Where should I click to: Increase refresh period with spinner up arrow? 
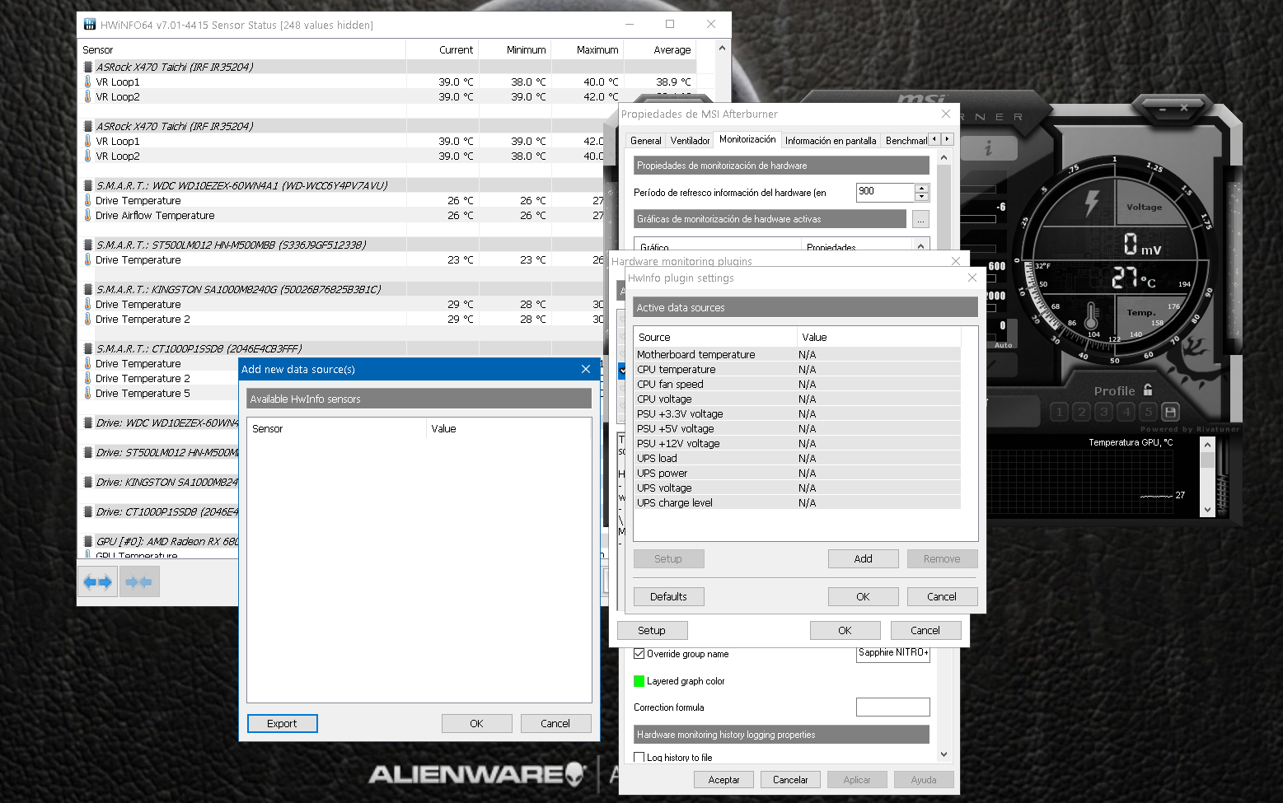(x=922, y=188)
